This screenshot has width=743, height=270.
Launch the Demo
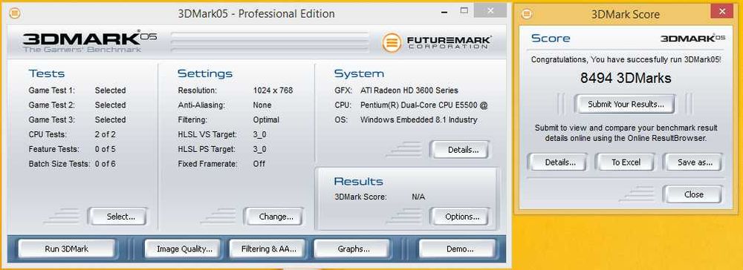tap(457, 248)
